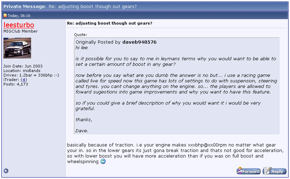Click the Quote: label above quote box
Viewport: 290px width, 179px height.
(81, 35)
